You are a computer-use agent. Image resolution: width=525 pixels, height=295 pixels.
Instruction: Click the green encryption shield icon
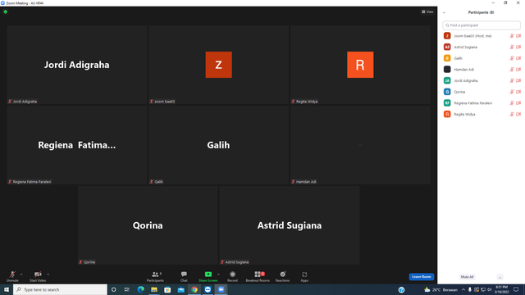6,11
